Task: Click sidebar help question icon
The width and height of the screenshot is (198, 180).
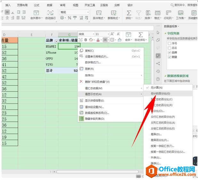Action: point(158,79)
